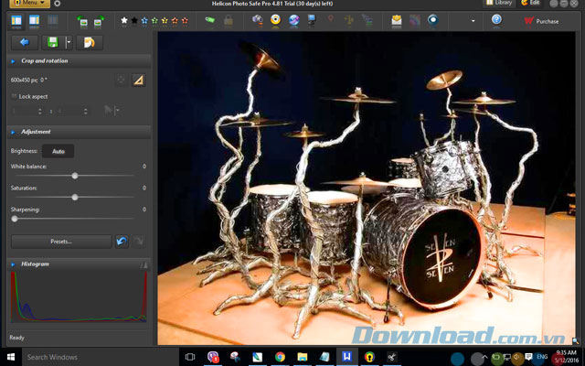The width and height of the screenshot is (585, 366).
Task: Click the blue undo arrow beside Presets
Action: tap(122, 242)
